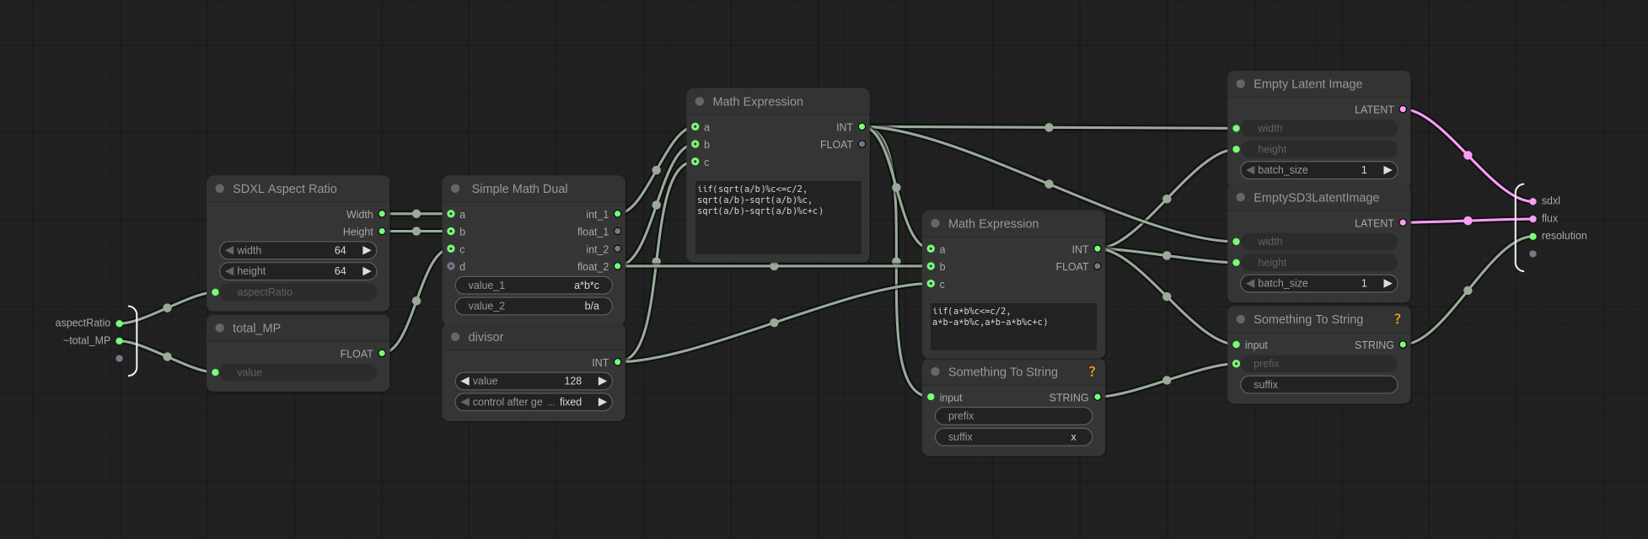Collapse the Empty Latent Image node via title dot

1241,84
